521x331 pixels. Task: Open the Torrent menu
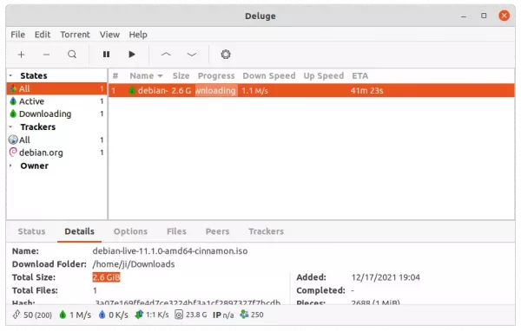tap(75, 35)
